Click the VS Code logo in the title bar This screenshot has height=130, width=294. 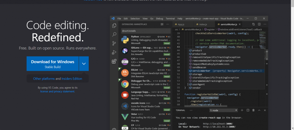point(113,19)
